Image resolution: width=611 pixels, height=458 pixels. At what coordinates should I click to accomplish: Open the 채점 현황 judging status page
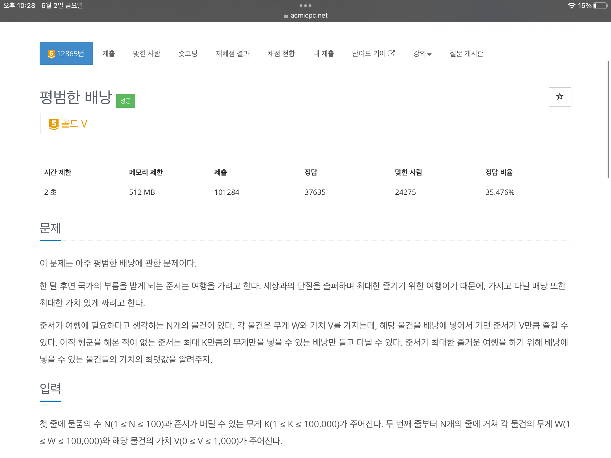click(x=281, y=53)
